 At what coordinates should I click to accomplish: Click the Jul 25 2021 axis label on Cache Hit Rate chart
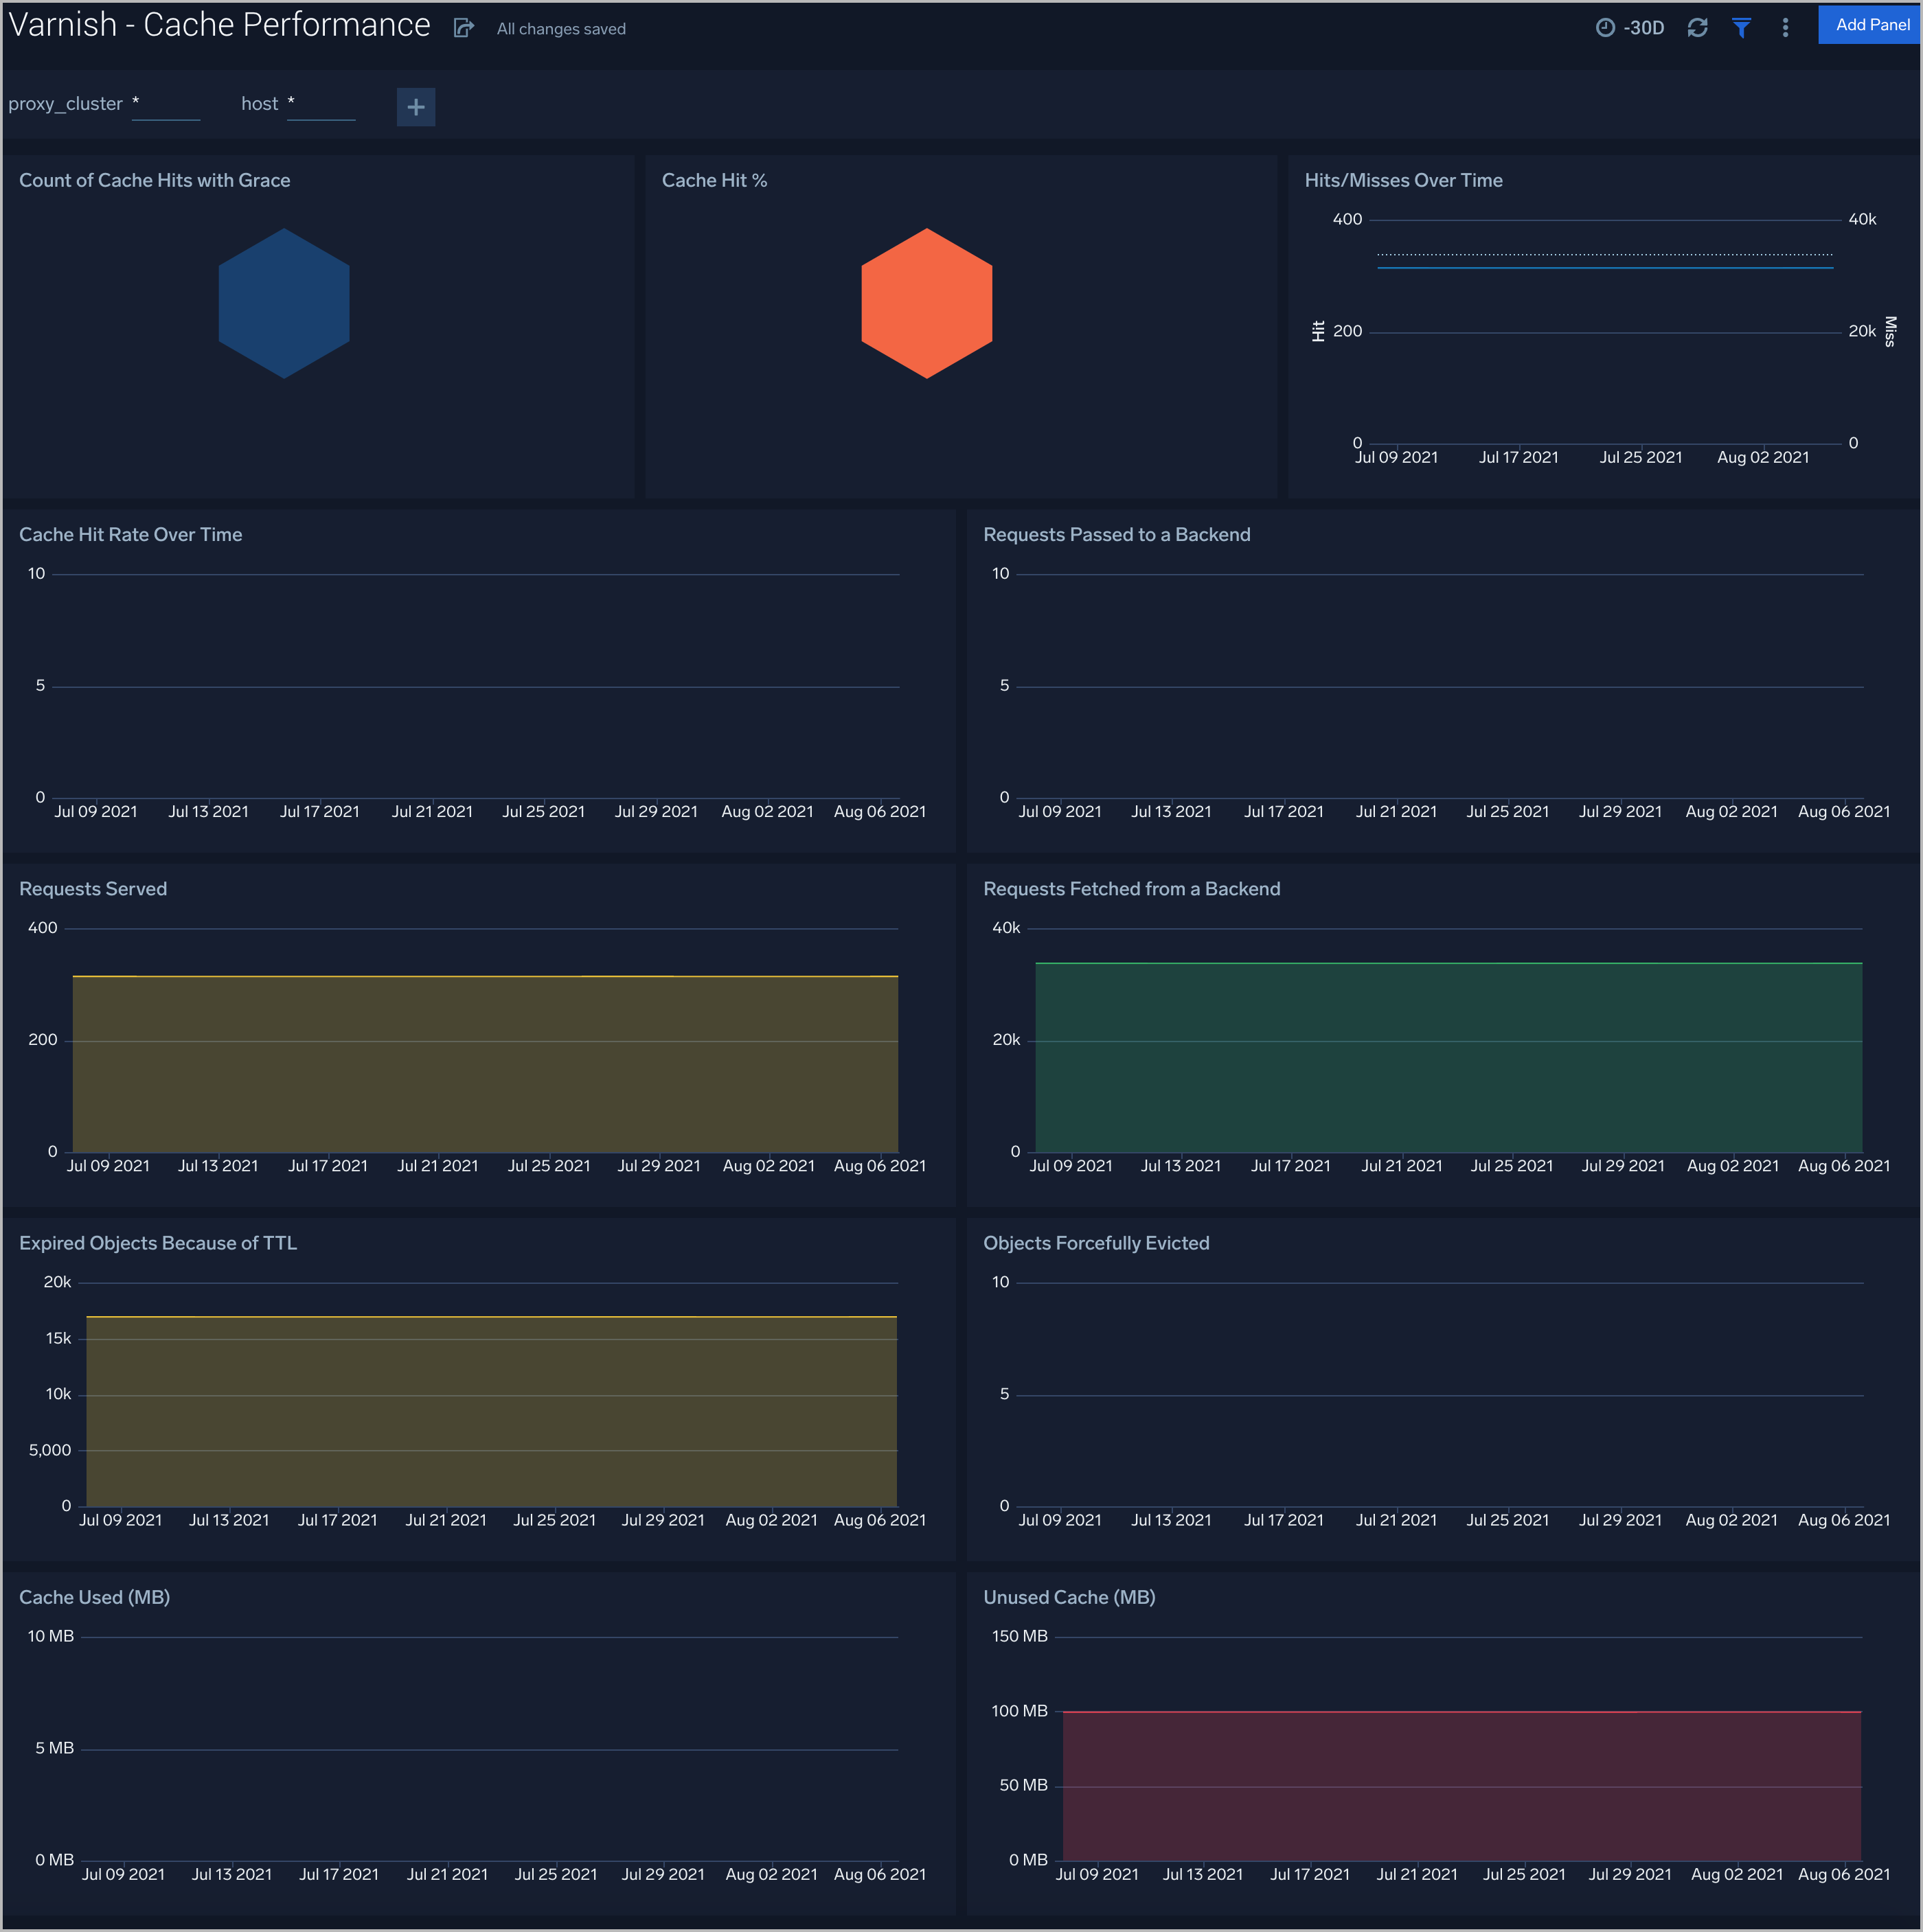click(543, 811)
